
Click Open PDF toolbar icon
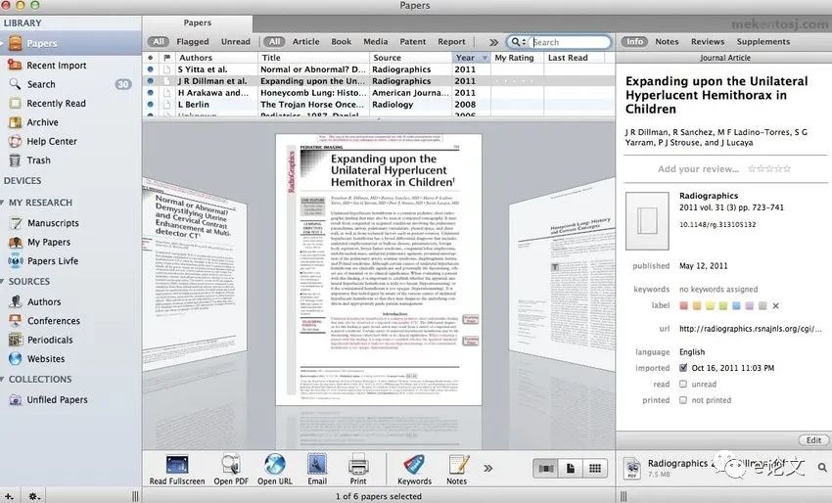[231, 466]
